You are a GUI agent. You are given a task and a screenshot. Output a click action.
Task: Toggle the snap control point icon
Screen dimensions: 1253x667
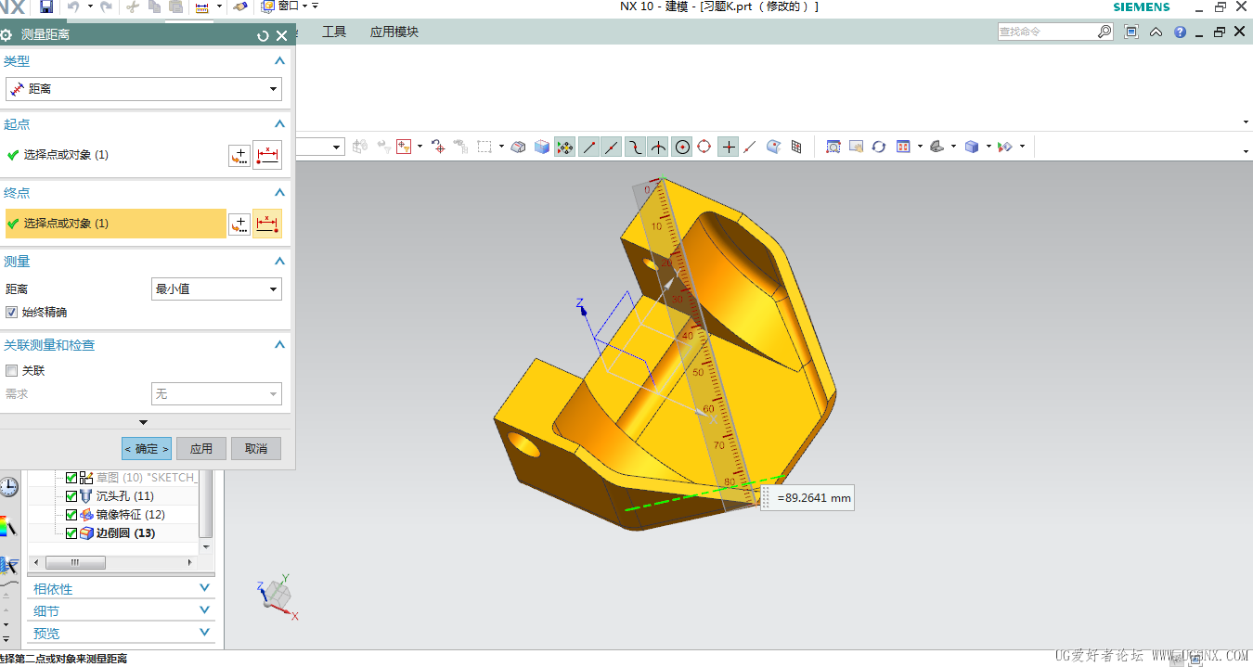pyautogui.click(x=635, y=147)
